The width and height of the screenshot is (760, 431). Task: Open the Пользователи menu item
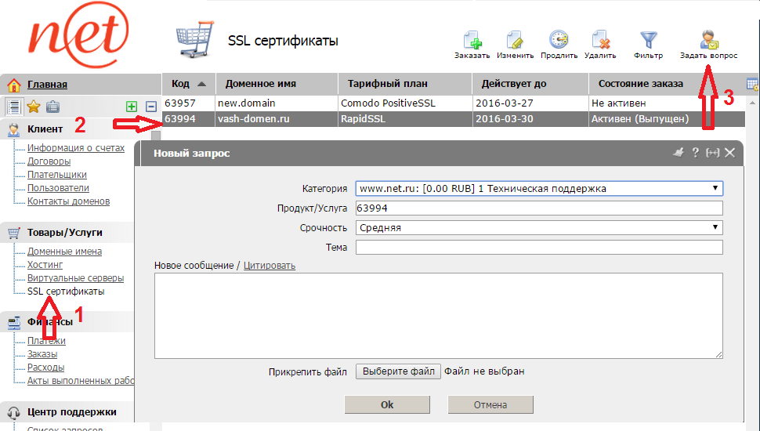[58, 187]
